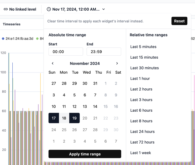This screenshot has width=195, height=165.
Task: Edit the End time field
Action: pyautogui.click(x=104, y=52)
